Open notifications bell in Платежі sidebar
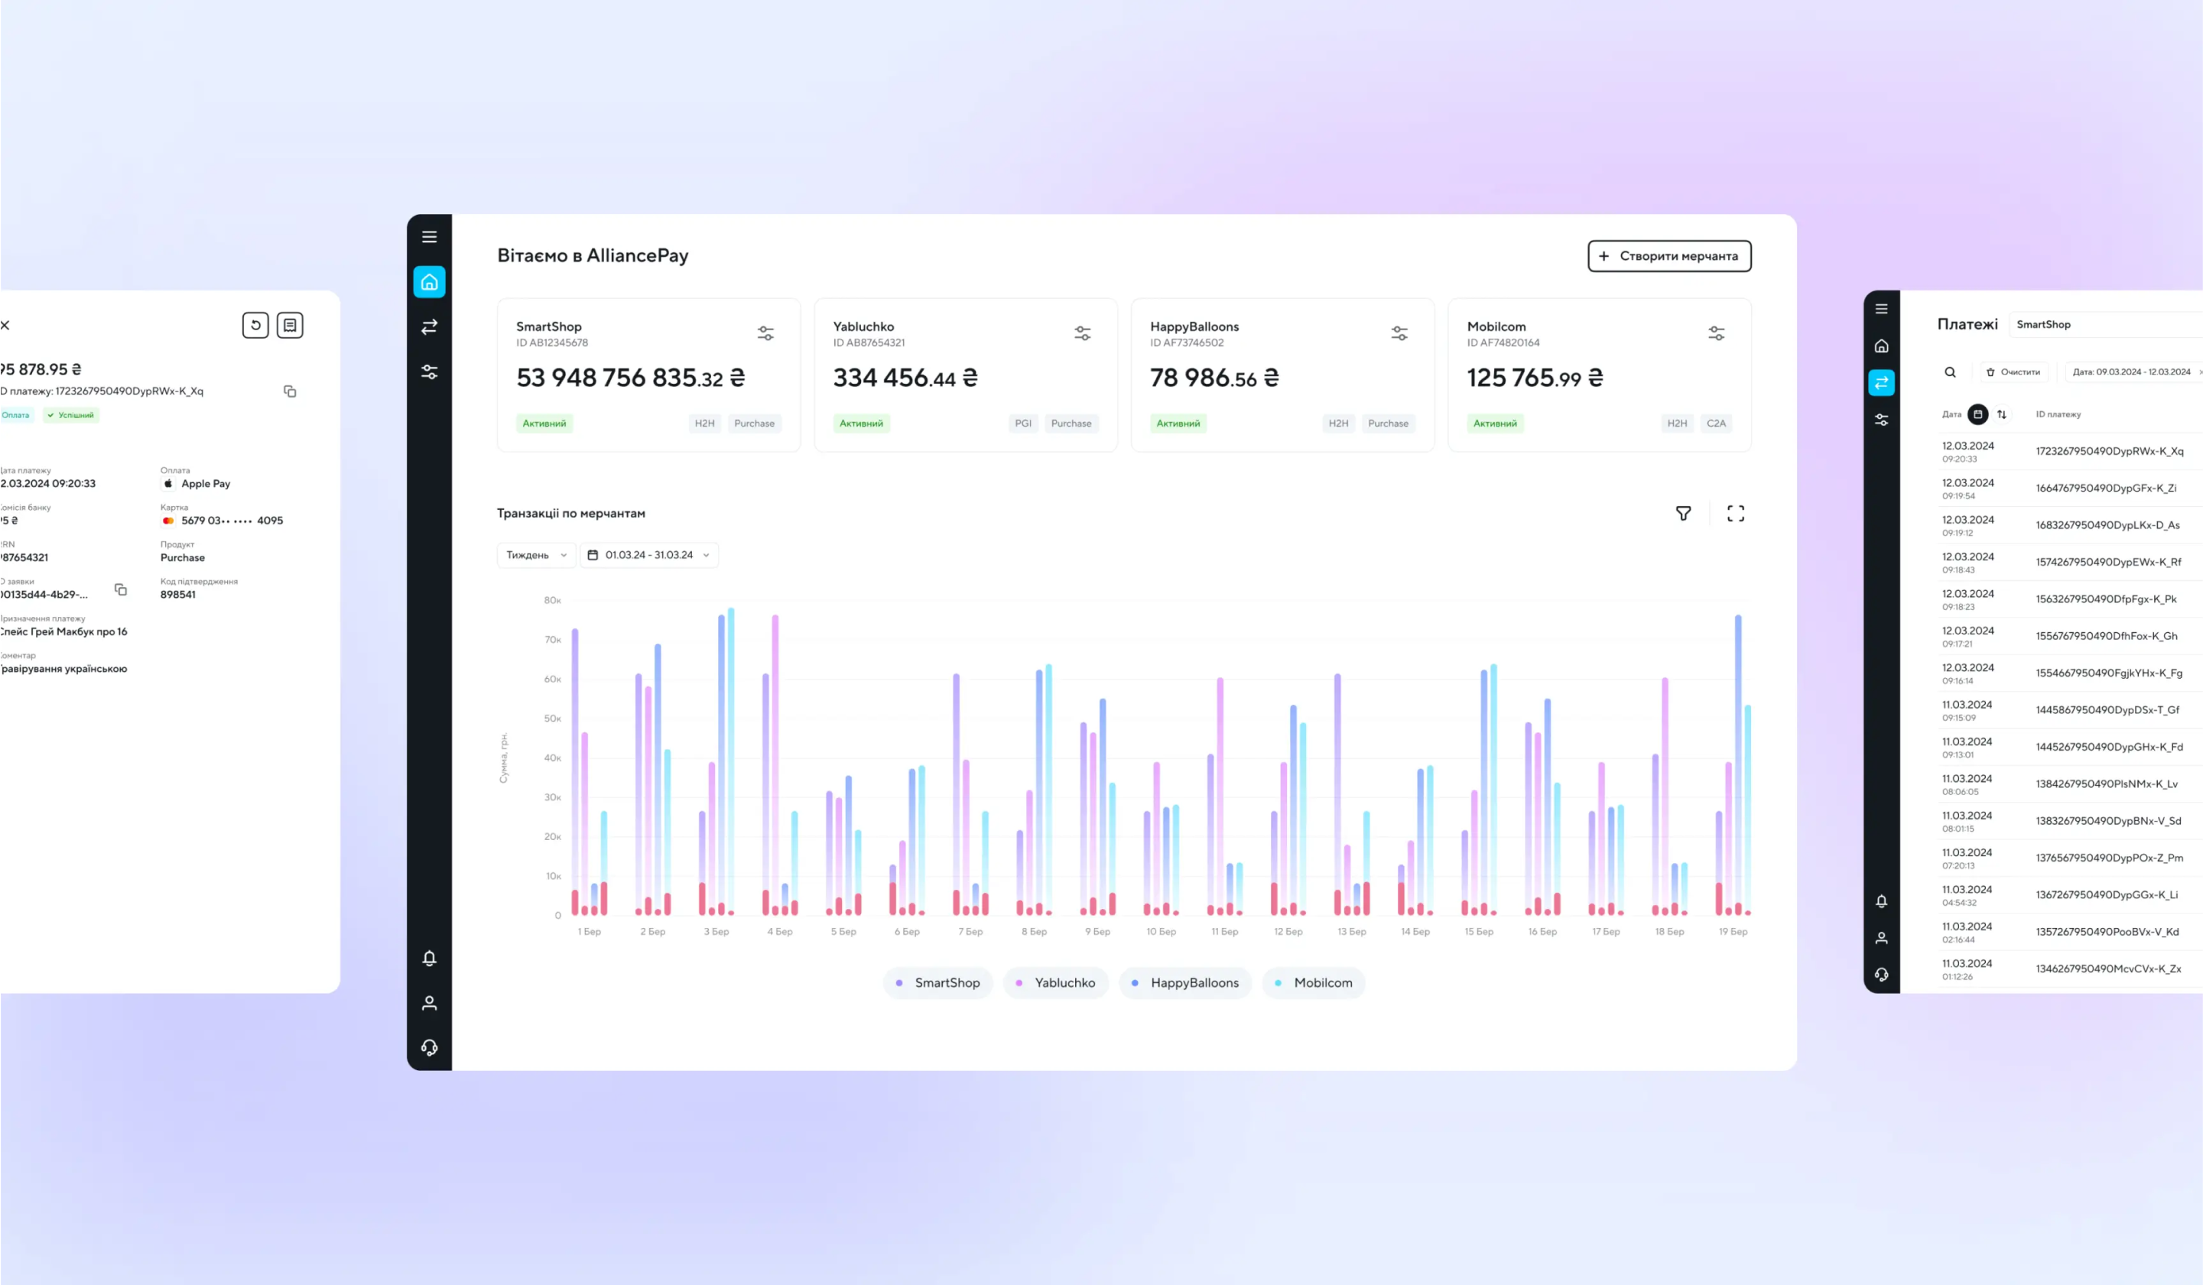The height and width of the screenshot is (1285, 2203). pyautogui.click(x=1881, y=901)
